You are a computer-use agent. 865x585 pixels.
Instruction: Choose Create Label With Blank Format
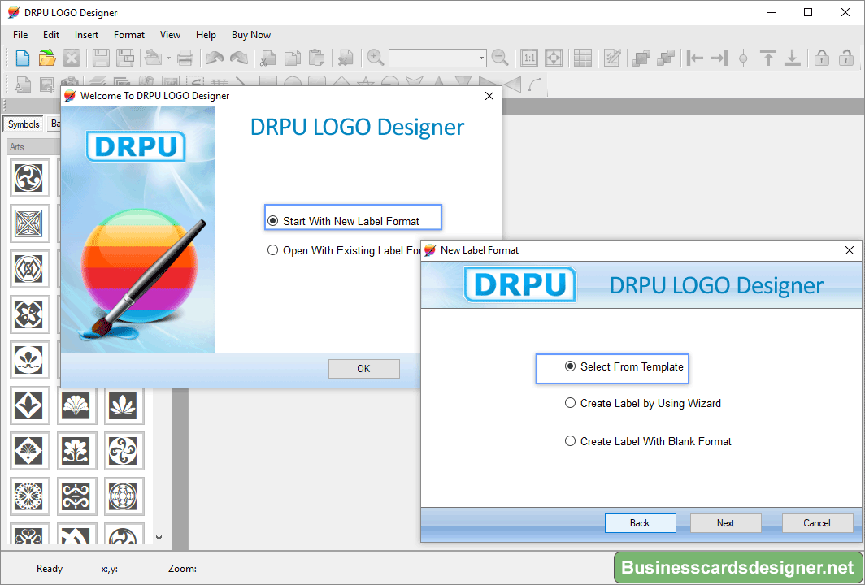click(x=648, y=441)
